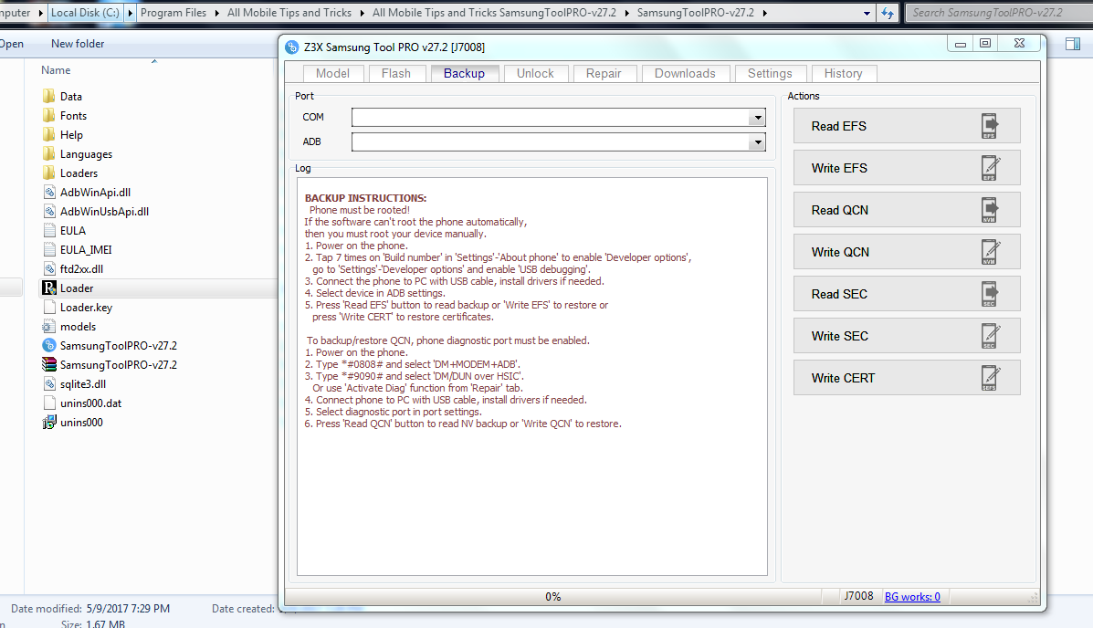Open the ADB device dropdown
The height and width of the screenshot is (628, 1093).
[758, 142]
